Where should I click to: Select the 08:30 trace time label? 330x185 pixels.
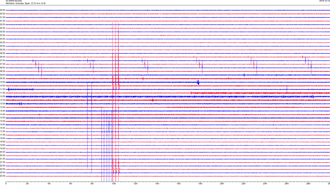[3, 71]
